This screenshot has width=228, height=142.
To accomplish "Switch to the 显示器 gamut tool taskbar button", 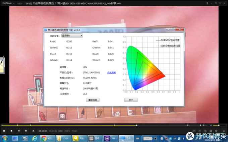I will point(126,138).
